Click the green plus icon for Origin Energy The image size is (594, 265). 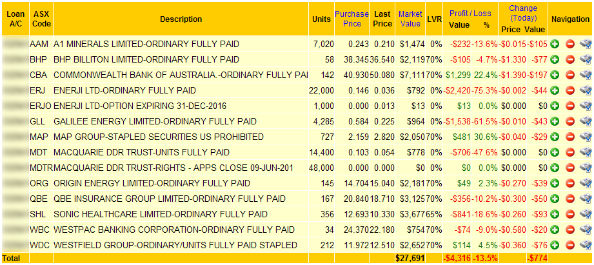coord(555,184)
